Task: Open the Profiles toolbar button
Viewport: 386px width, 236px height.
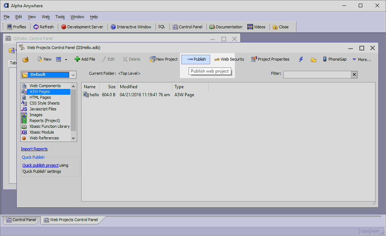Action: 16,27
